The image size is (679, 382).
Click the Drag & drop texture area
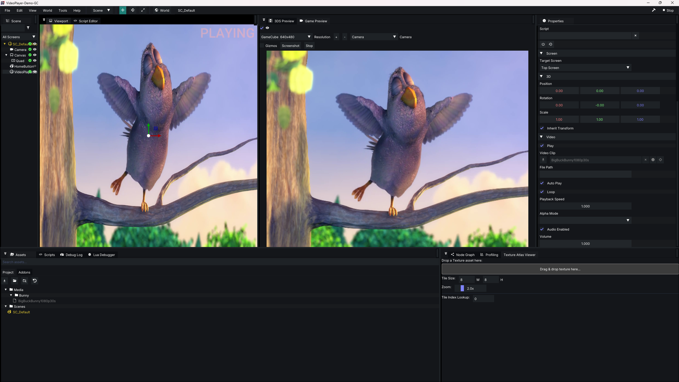(x=560, y=269)
